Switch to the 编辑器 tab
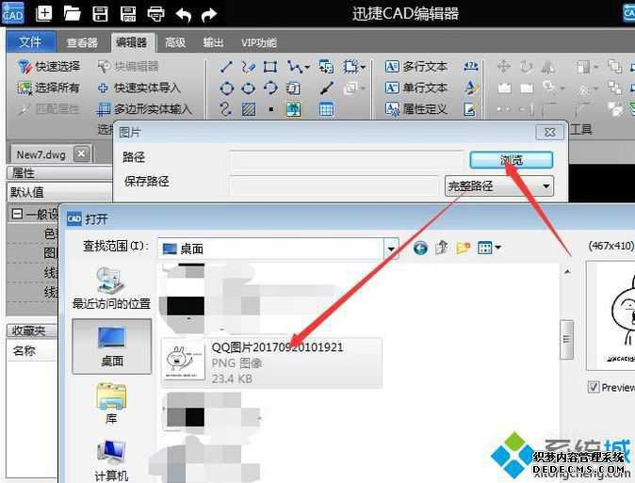635x483 pixels. [132, 42]
